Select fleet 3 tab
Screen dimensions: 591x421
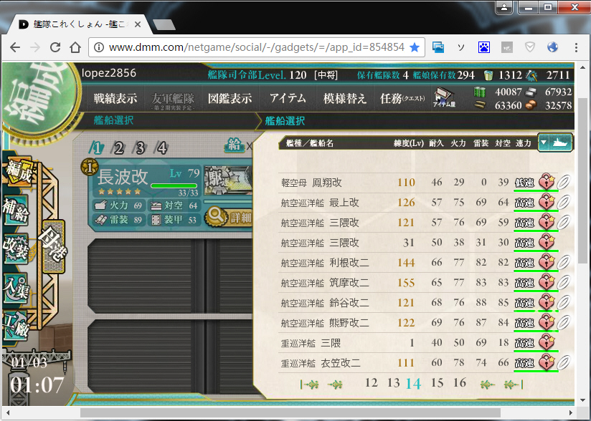(140, 148)
